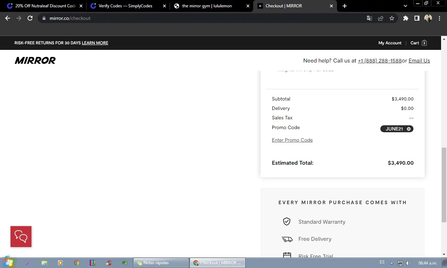This screenshot has width=447, height=268.
Task: Open the Chrome profile avatar
Action: click(428, 18)
